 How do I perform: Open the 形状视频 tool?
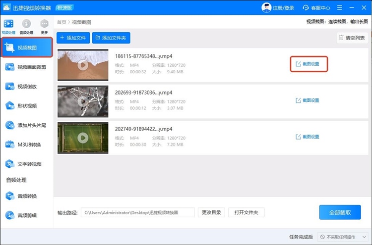tap(27, 106)
